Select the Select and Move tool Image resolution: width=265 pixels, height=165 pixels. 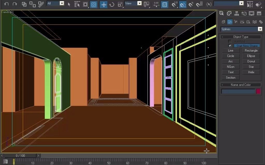[x=103, y=4]
